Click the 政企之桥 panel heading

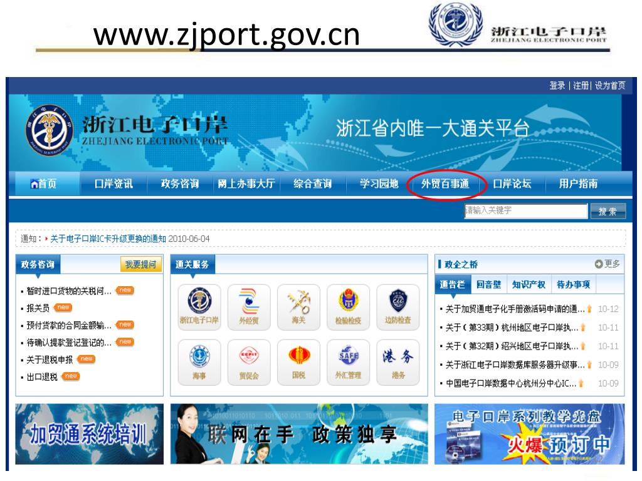pos(461,264)
